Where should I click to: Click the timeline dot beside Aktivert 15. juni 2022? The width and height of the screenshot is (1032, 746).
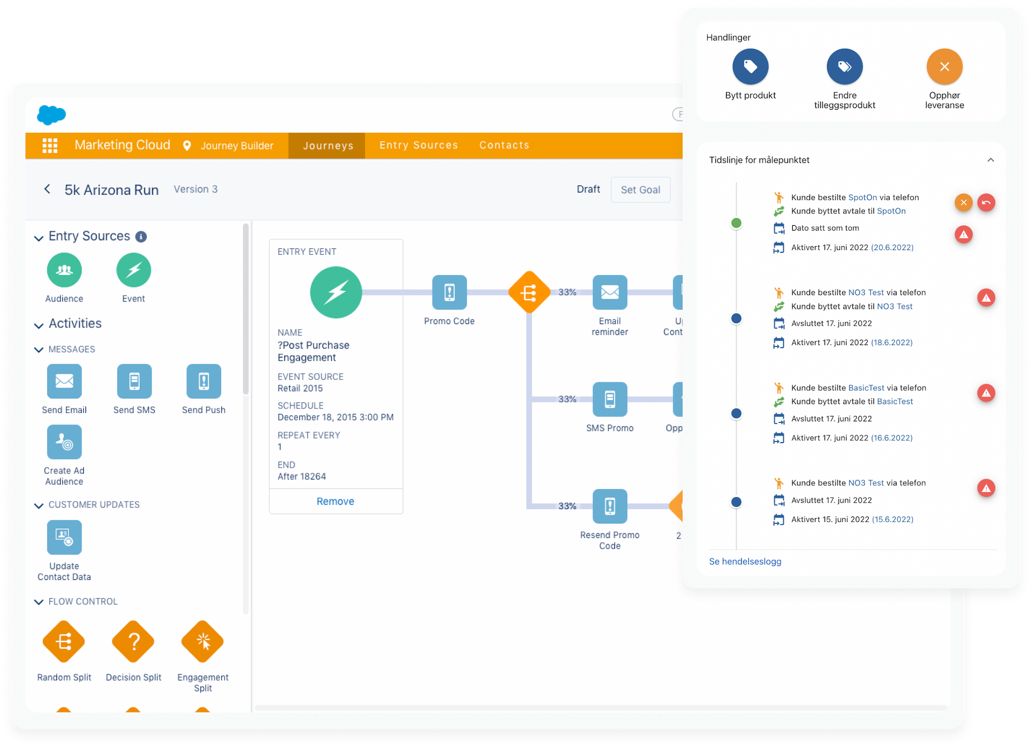[736, 502]
